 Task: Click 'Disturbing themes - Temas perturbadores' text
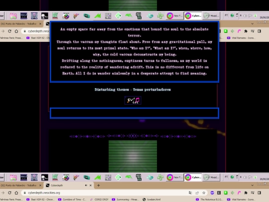pos(133,89)
